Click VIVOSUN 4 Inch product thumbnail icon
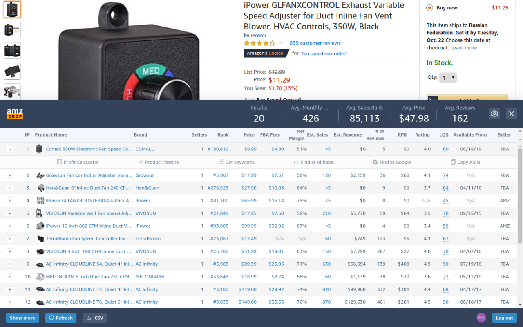 40,251
